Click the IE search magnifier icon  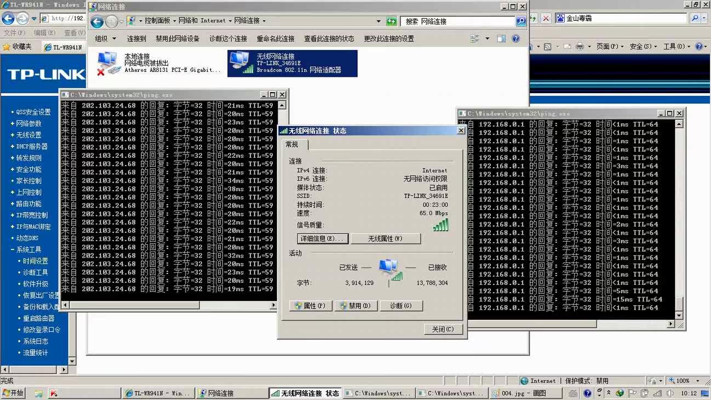tap(695, 18)
